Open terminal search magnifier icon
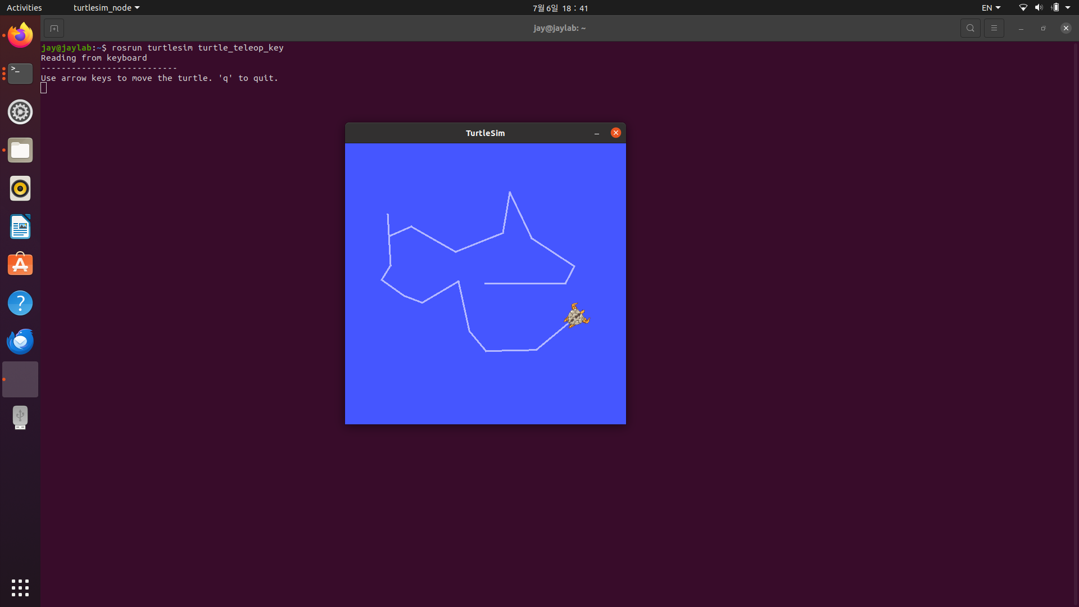 [x=971, y=28]
